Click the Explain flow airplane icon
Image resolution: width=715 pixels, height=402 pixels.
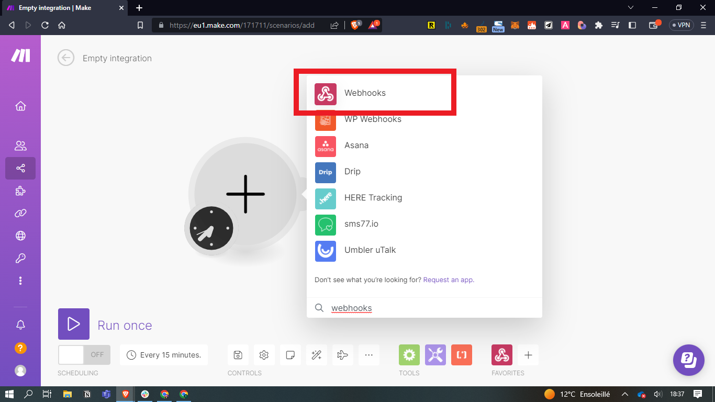point(342,355)
